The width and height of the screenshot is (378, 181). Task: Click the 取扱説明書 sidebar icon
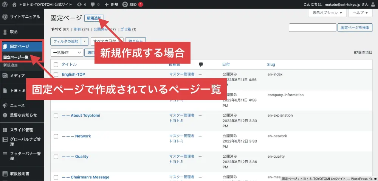(5, 173)
